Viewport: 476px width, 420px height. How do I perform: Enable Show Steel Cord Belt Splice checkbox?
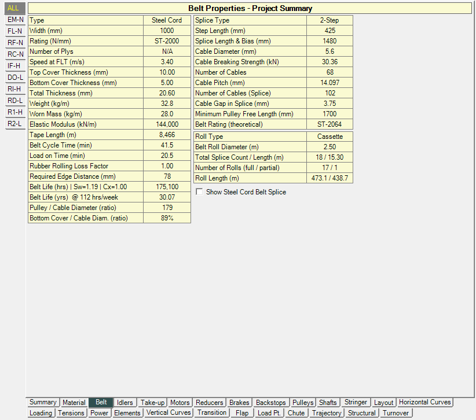[200, 192]
